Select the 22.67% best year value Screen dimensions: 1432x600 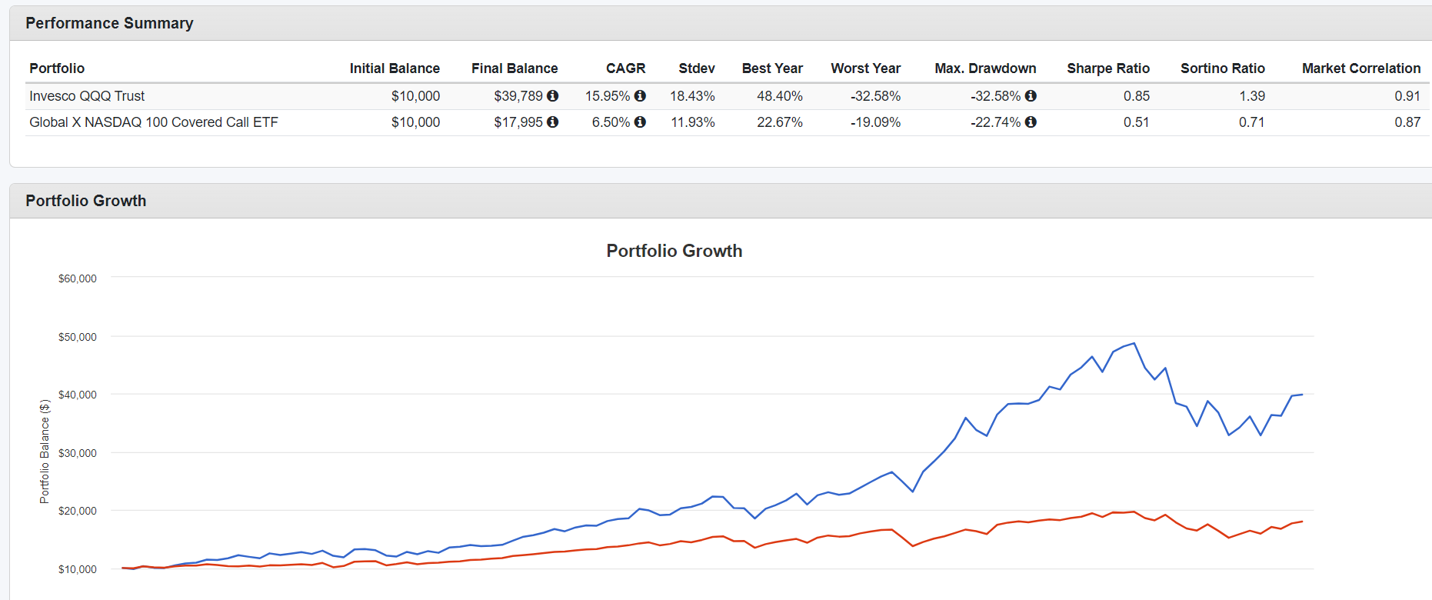(780, 122)
